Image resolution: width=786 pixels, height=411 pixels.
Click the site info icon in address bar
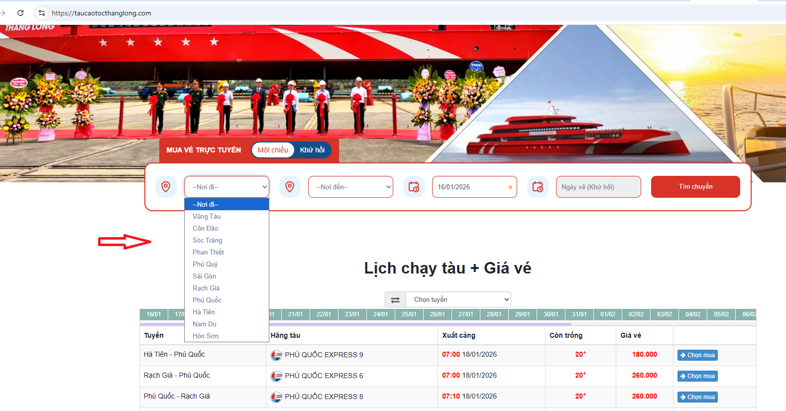point(42,13)
